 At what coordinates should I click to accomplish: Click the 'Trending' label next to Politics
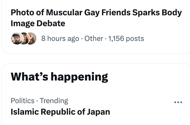click(x=54, y=101)
